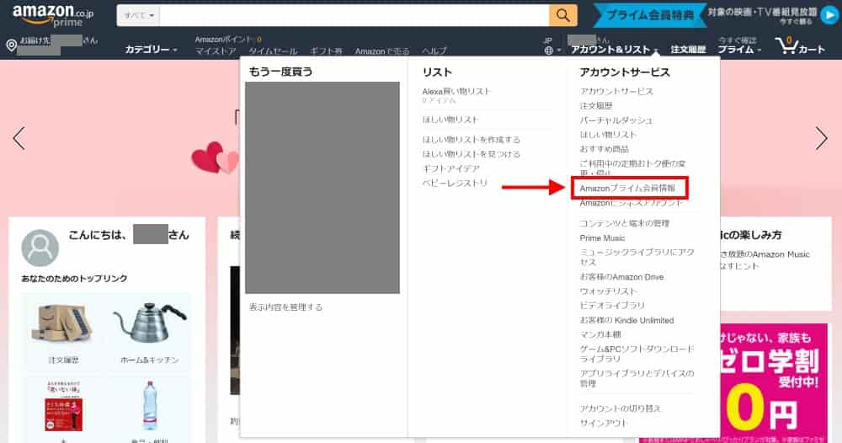Open Amazonで売る in the navigation bar
This screenshot has height=443, width=842.
pyautogui.click(x=381, y=51)
